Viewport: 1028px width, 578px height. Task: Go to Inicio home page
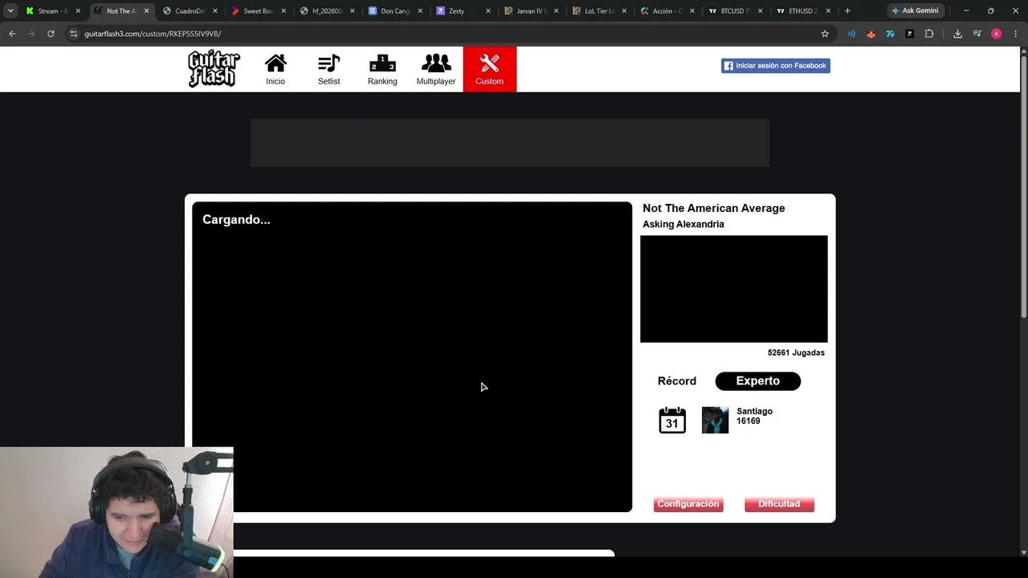[x=275, y=69]
